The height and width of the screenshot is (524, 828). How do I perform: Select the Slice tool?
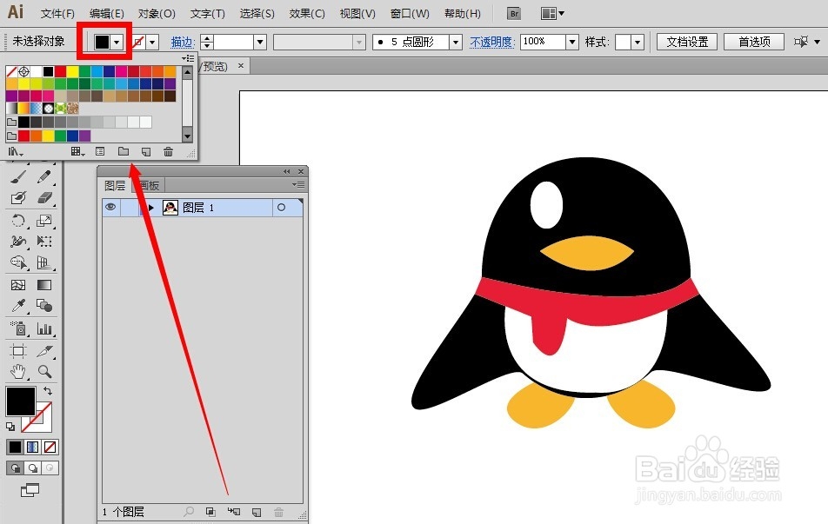tap(44, 351)
